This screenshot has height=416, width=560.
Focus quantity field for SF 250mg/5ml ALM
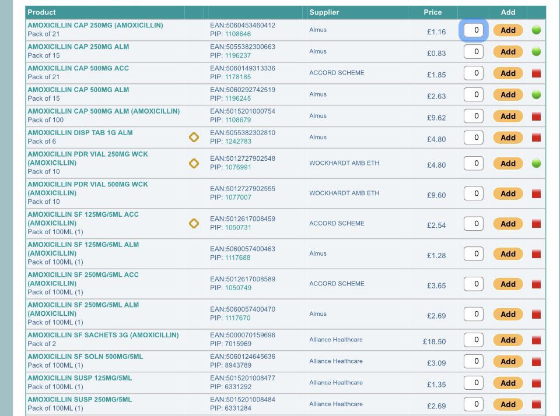click(474, 314)
